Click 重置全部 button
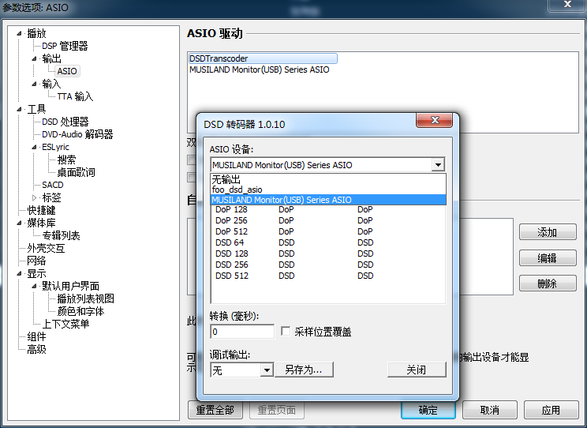The height and width of the screenshot is (428, 587). pos(215,410)
